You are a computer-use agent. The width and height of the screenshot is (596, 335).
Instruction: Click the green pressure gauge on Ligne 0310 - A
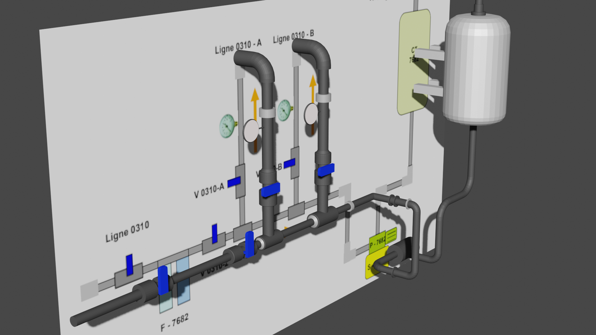pos(228,126)
